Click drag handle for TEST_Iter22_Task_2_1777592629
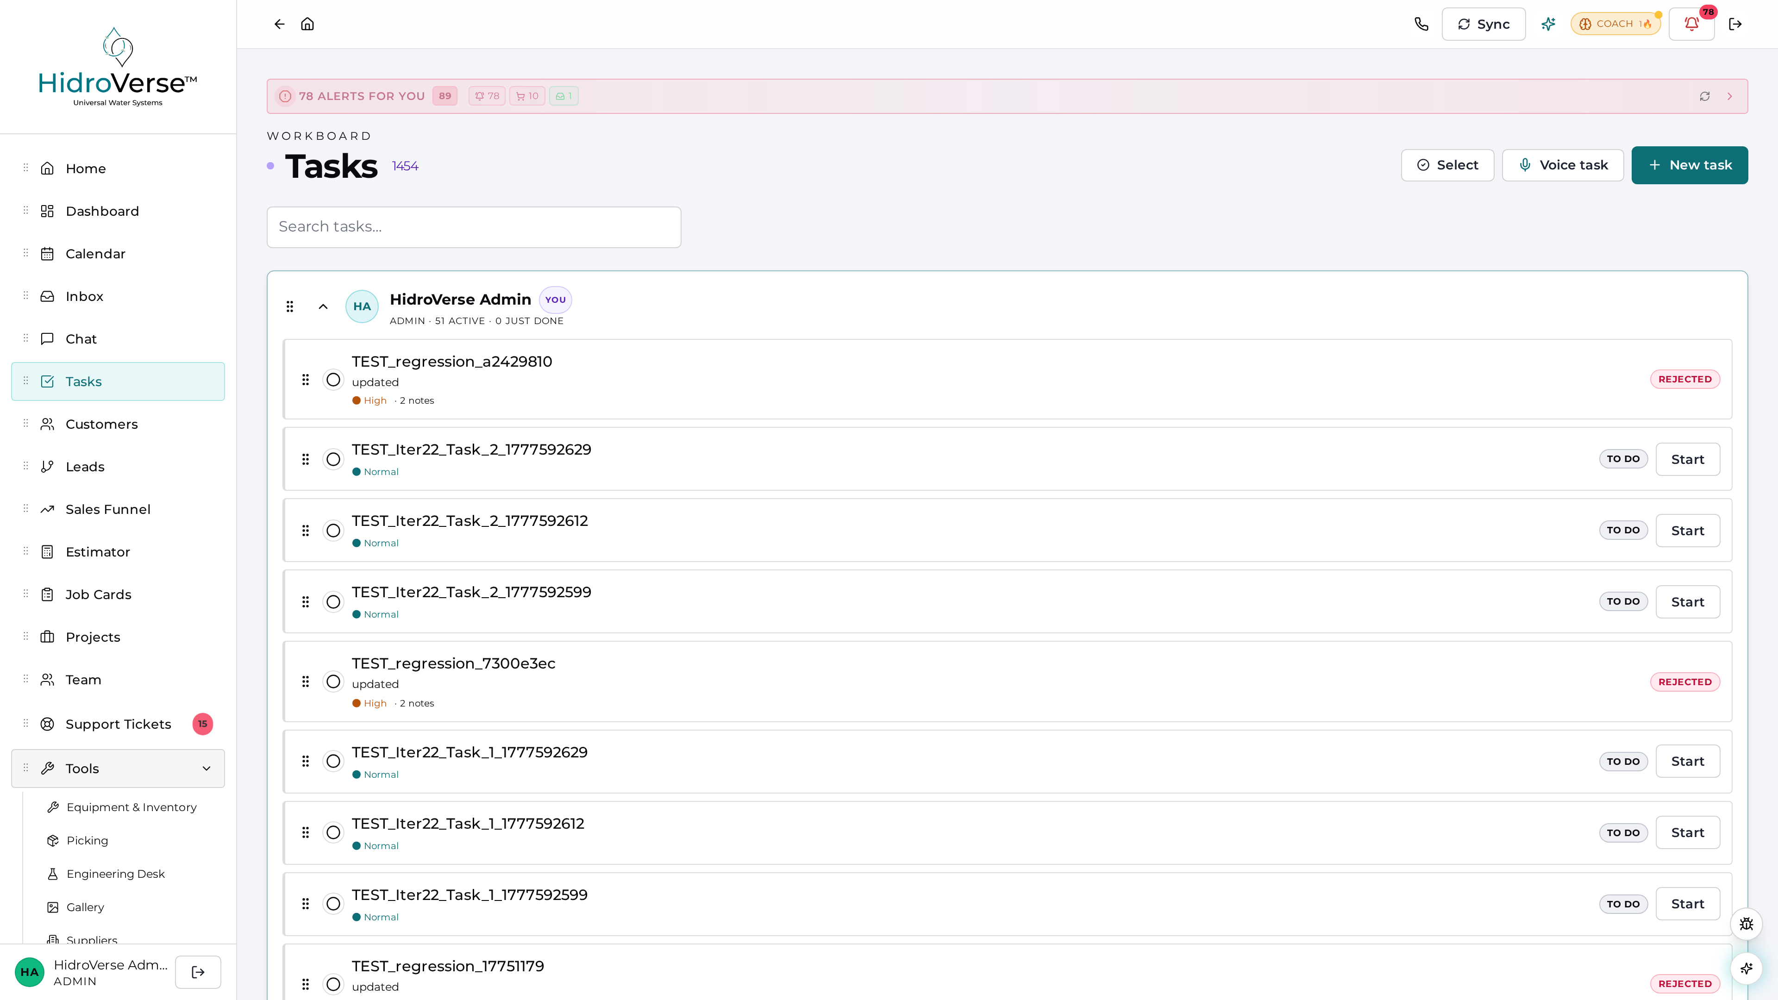 pos(306,459)
